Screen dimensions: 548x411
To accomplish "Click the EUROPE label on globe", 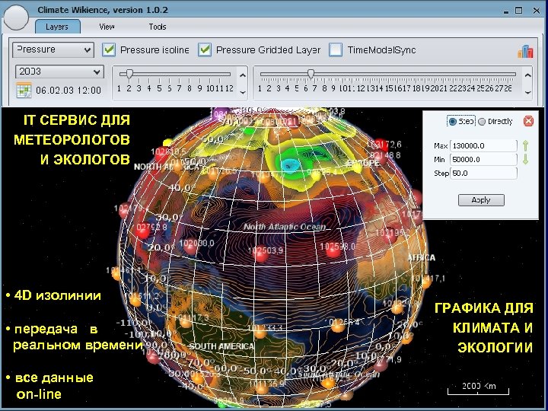I will pyautogui.click(x=364, y=163).
